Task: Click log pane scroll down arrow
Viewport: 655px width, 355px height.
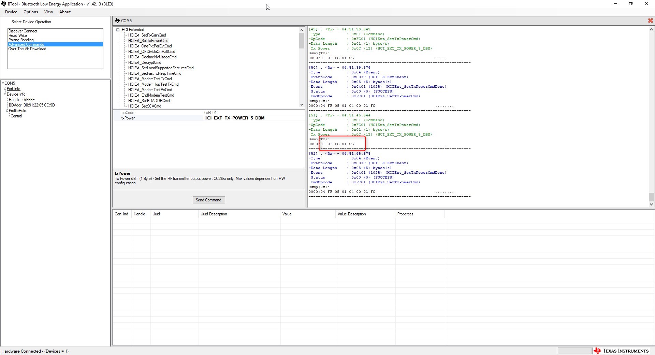Action: 651,204
